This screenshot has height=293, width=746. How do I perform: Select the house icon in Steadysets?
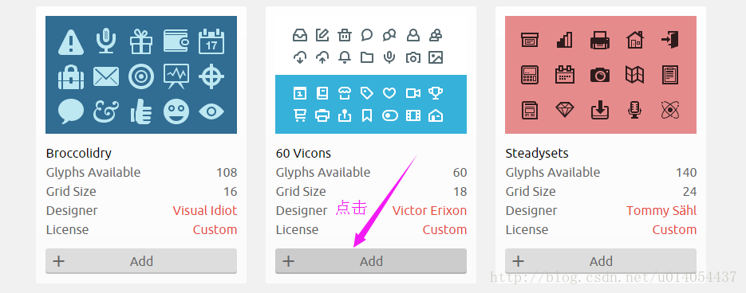[x=634, y=40]
